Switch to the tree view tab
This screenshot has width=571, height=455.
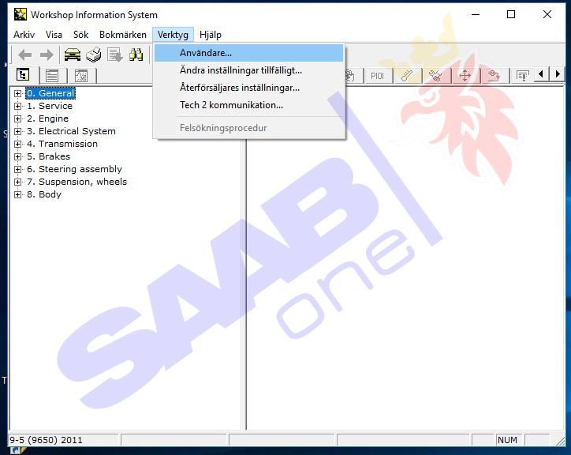click(x=23, y=76)
